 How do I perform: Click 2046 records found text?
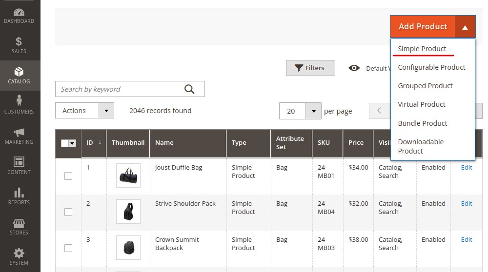click(160, 111)
